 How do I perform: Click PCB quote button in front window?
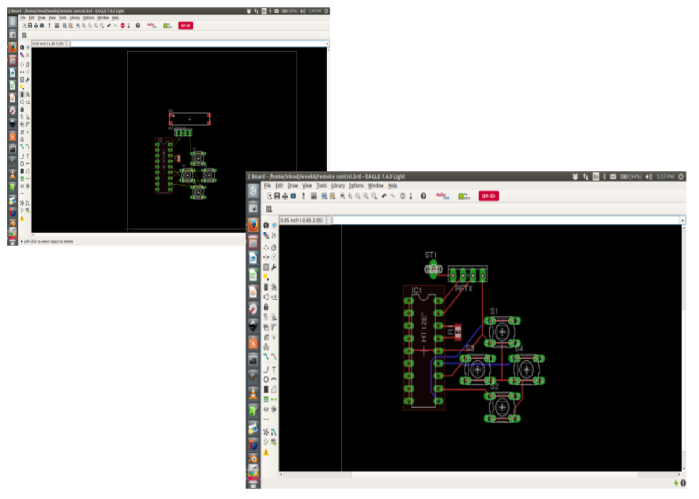464,196
